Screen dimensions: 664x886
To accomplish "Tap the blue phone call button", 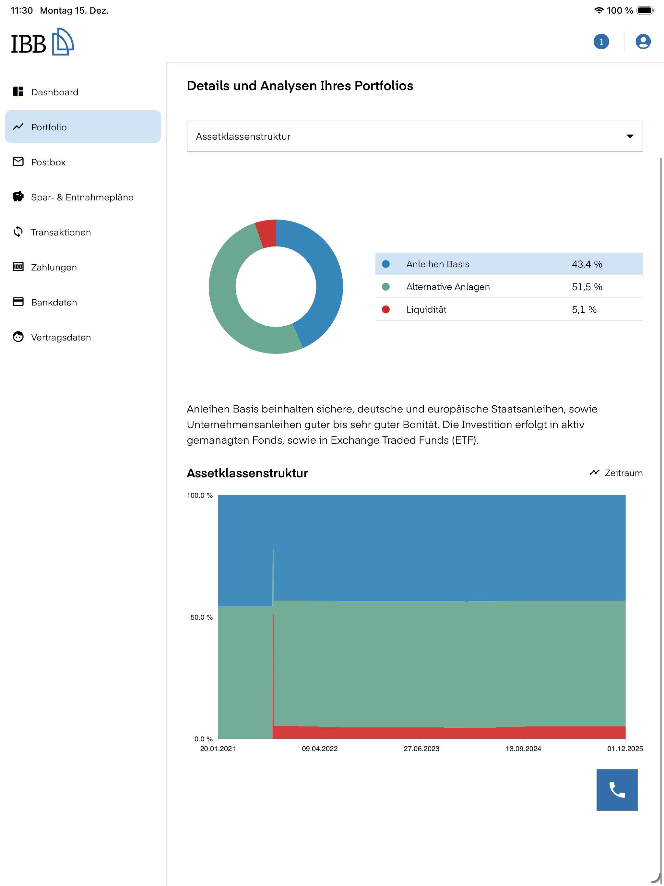I will (x=617, y=790).
